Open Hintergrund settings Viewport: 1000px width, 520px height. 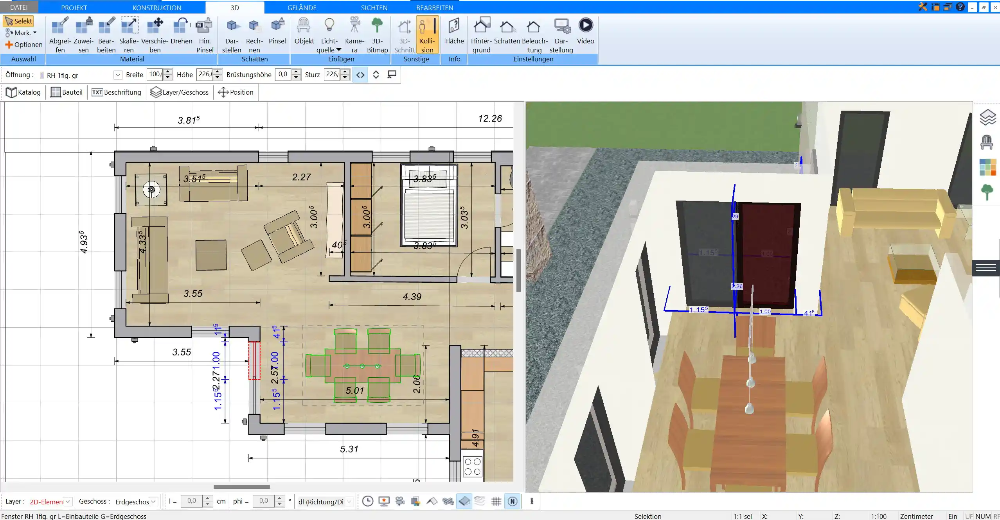(481, 35)
